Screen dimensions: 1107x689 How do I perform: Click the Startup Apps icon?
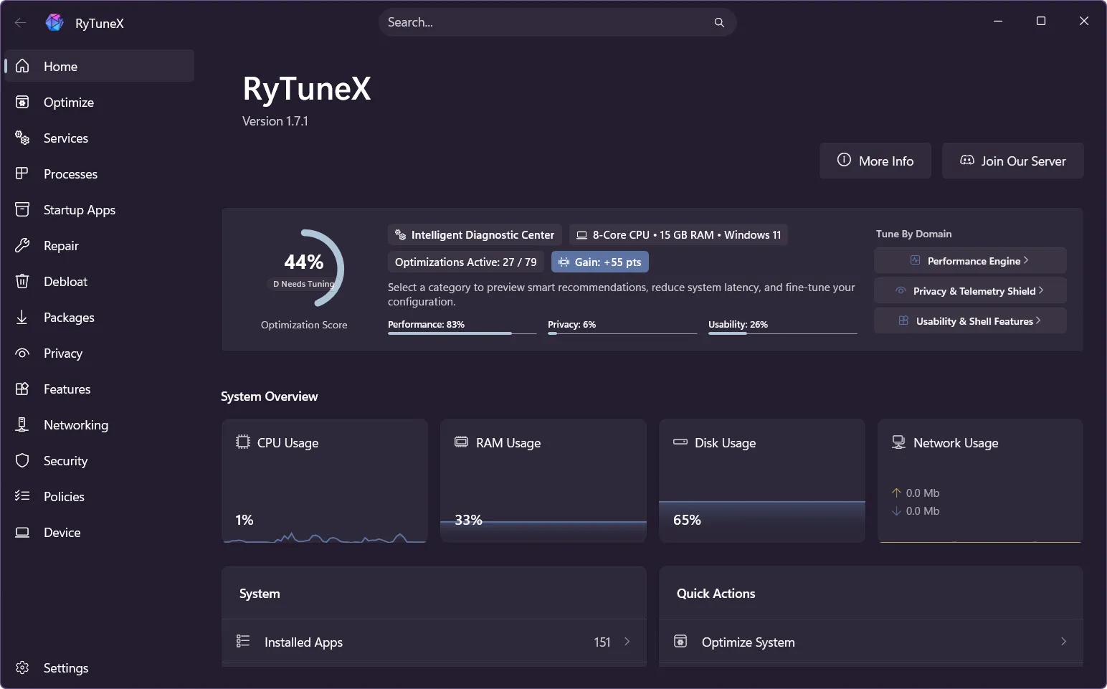[x=22, y=209]
